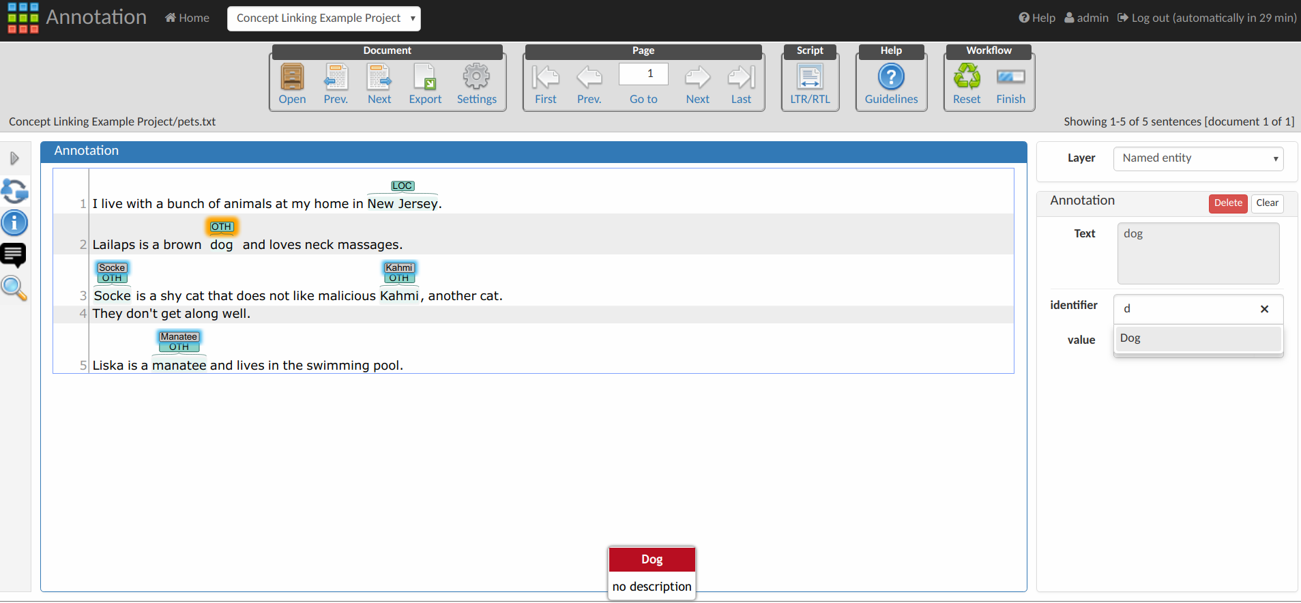
Task: Open annotation Guidelines help
Action: (x=892, y=84)
